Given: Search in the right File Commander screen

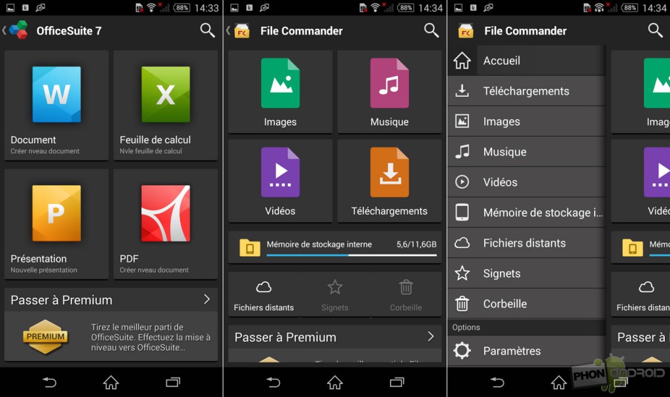Looking at the screenshot, I should [655, 30].
